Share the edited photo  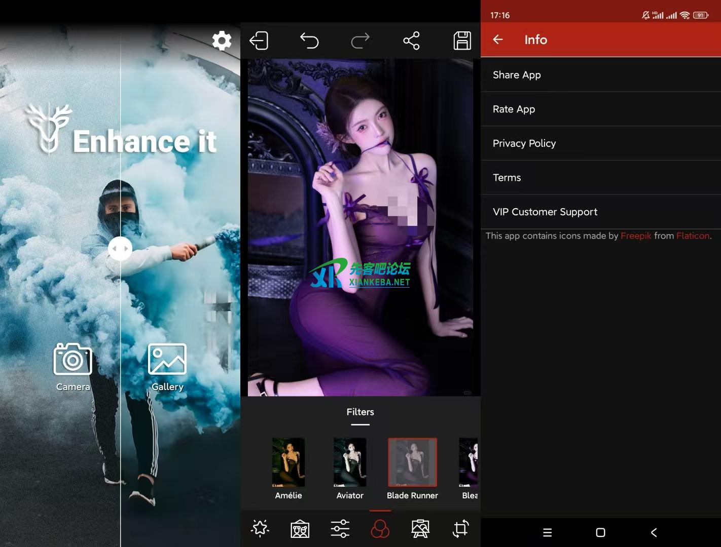pyautogui.click(x=411, y=41)
